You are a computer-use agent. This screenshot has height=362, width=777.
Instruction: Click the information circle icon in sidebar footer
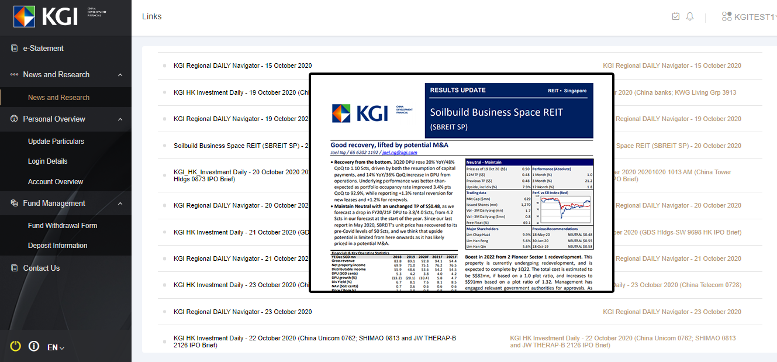[x=34, y=346]
